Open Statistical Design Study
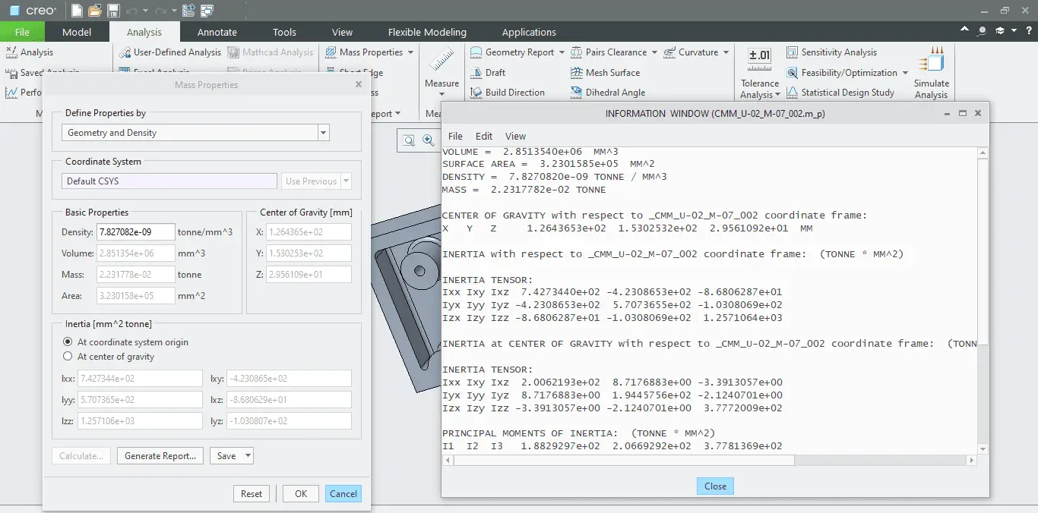 click(x=840, y=93)
